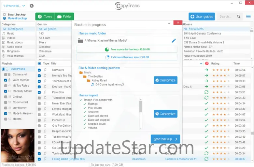The width and height of the screenshot is (254, 167).
Task: Toggle My Top Rated checkbox
Action: (x=6, y=86)
